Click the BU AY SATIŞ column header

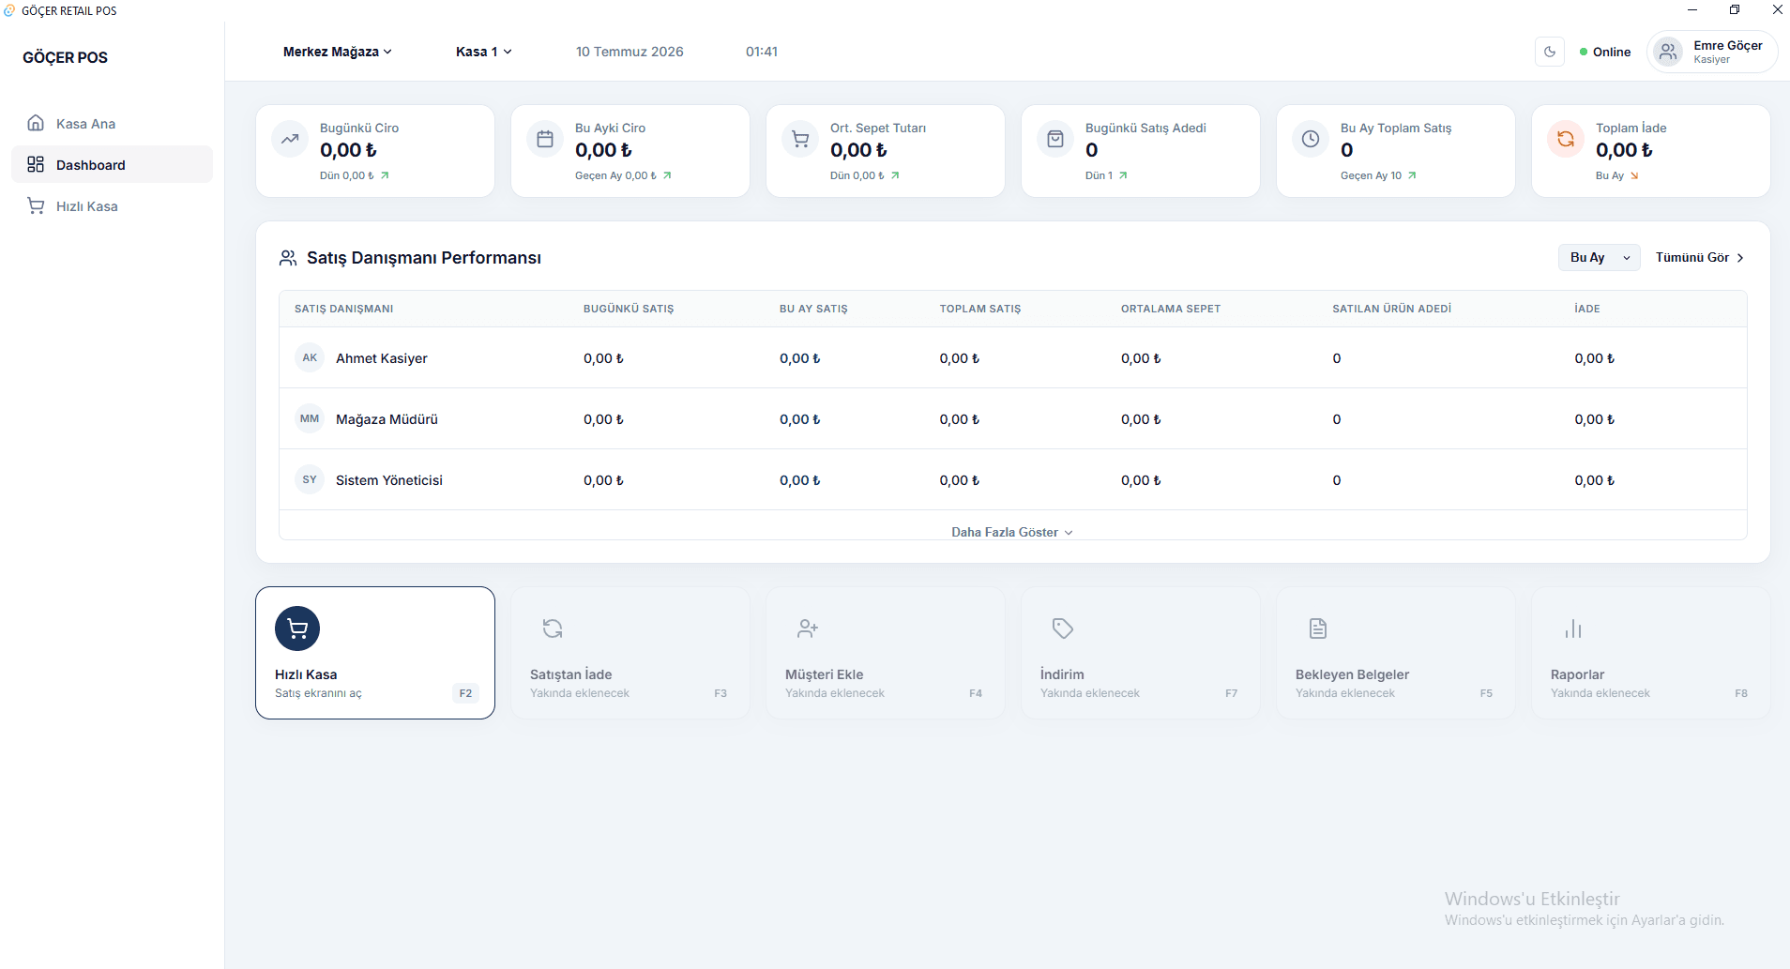813,309
